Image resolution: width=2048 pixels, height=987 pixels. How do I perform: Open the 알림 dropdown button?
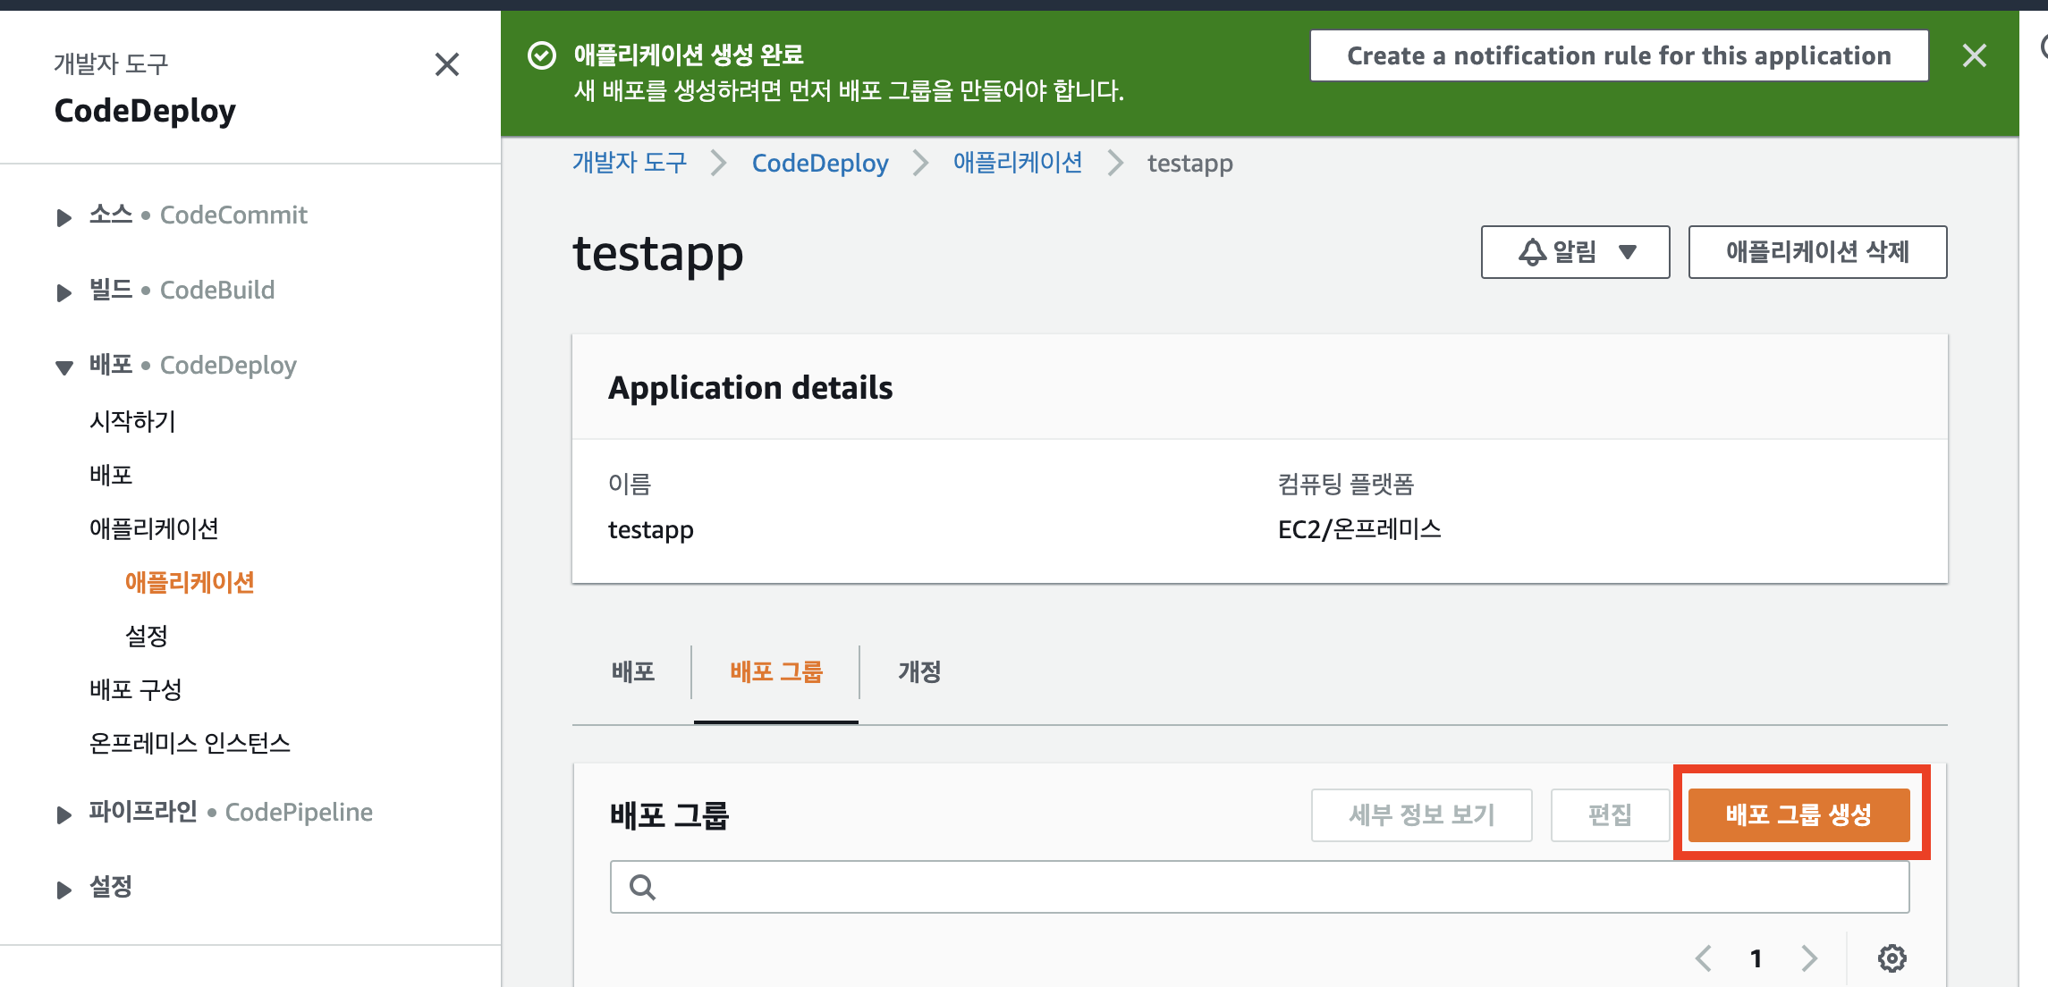(1575, 252)
